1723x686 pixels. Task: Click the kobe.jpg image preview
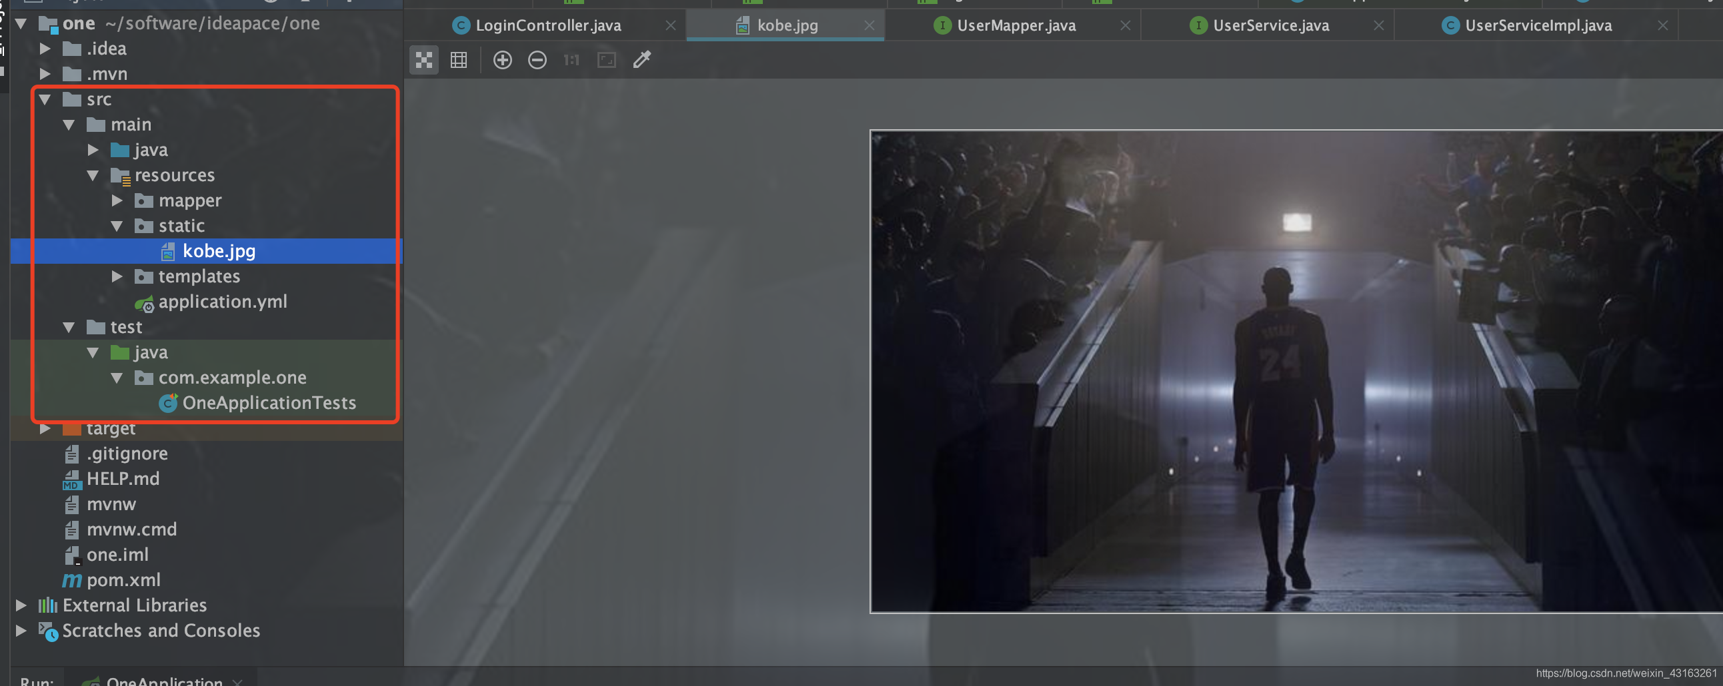click(x=1296, y=372)
